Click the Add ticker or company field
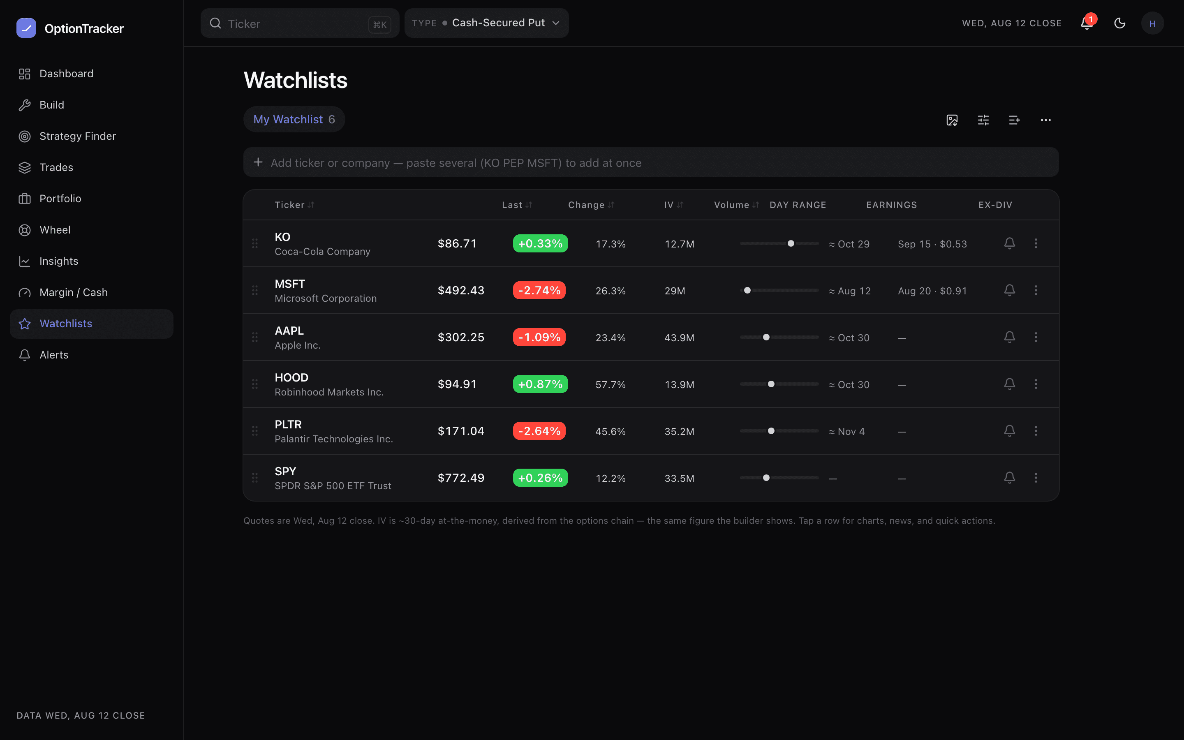 651,162
